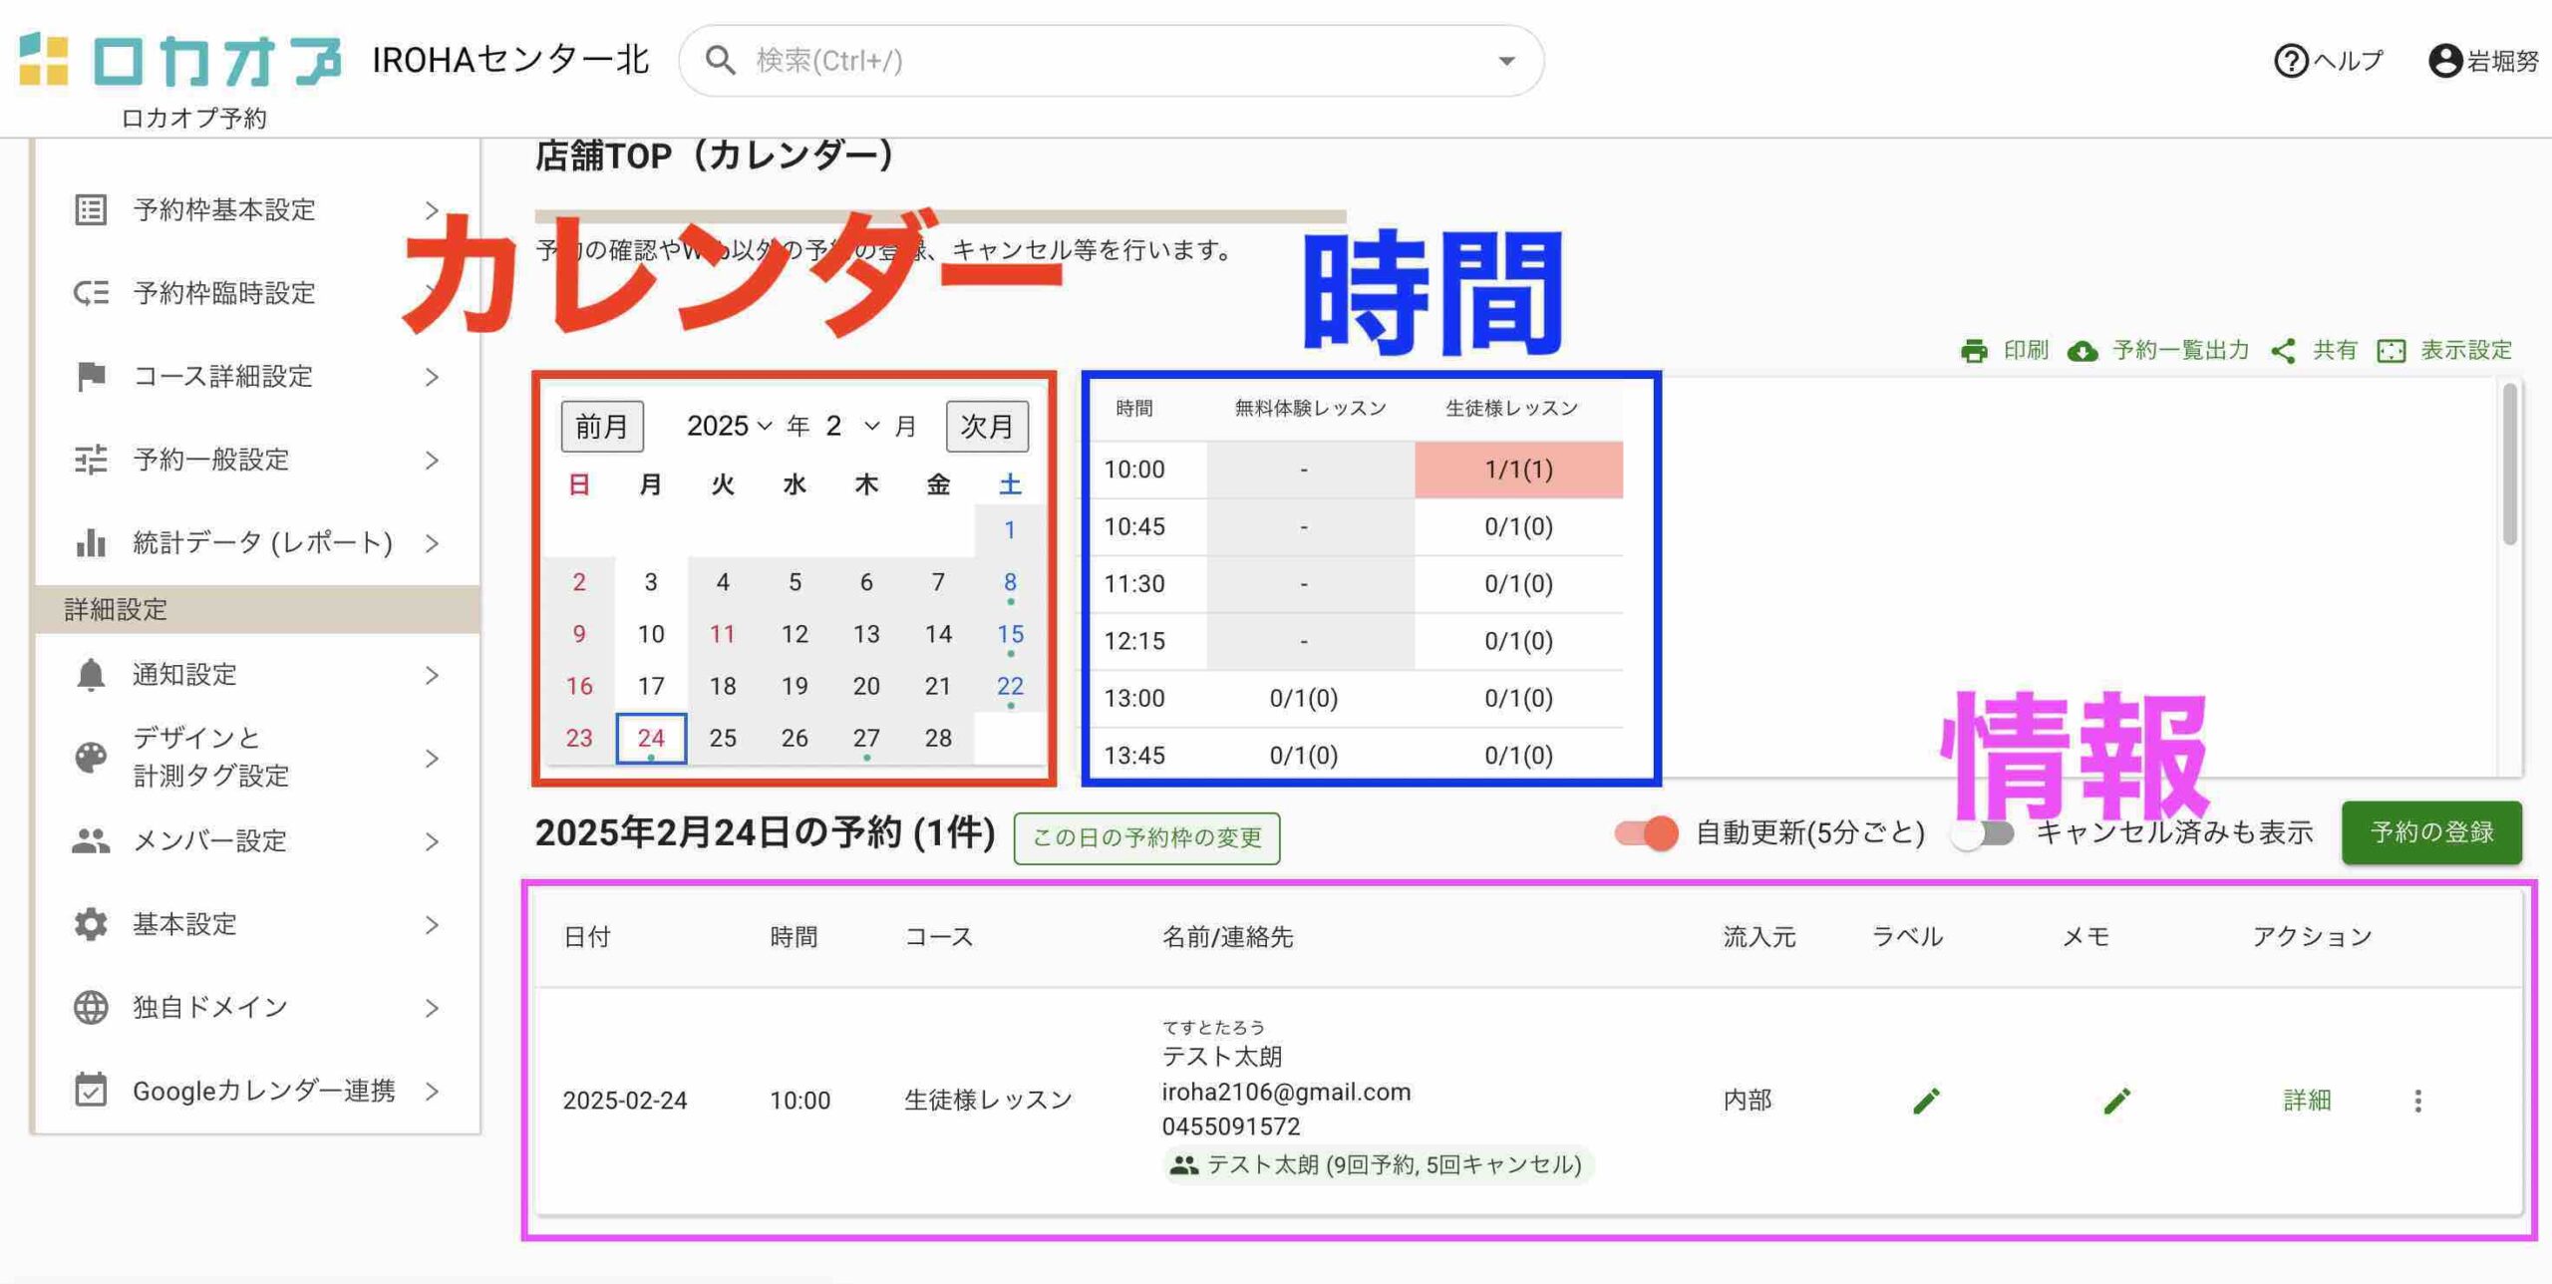The height and width of the screenshot is (1284, 2552).
Task: Turn off 自動更新(5分ごと) toggle
Action: click(1647, 832)
